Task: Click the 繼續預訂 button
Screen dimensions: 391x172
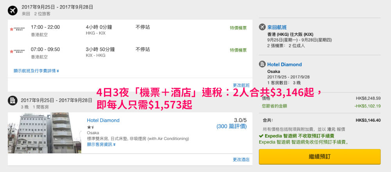Action: coord(320,156)
